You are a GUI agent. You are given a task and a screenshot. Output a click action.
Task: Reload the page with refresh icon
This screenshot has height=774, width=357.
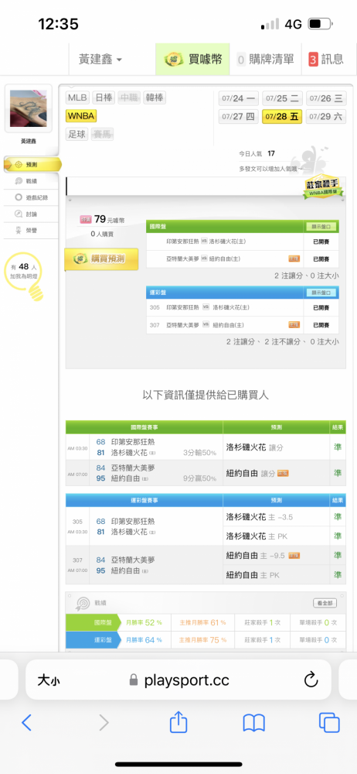[x=311, y=680]
